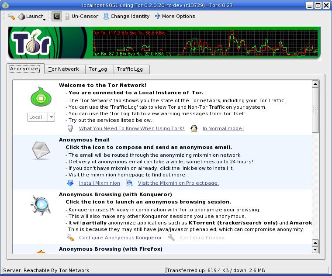The width and height of the screenshot is (332, 276).
Task: Toggle the terminal console toolbar button
Action: (57, 16)
